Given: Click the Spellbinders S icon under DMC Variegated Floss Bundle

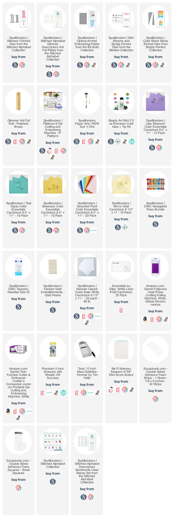Looking at the screenshot, I should [x=155, y=224].
